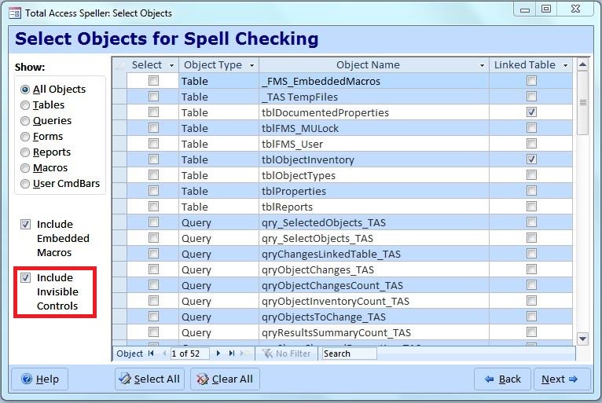Select the Tables radio option

[x=26, y=105]
